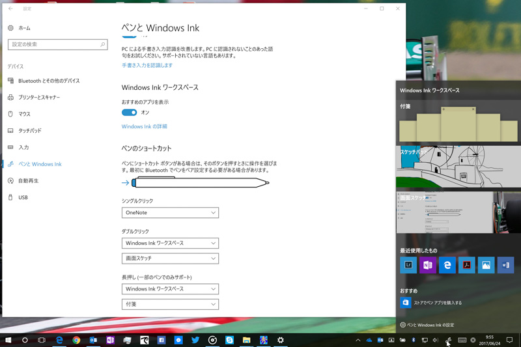Screen dimensions: 521x347
Task: Click the Windows Ink Workspace pen tray icon
Action: pyautogui.click(x=448, y=340)
